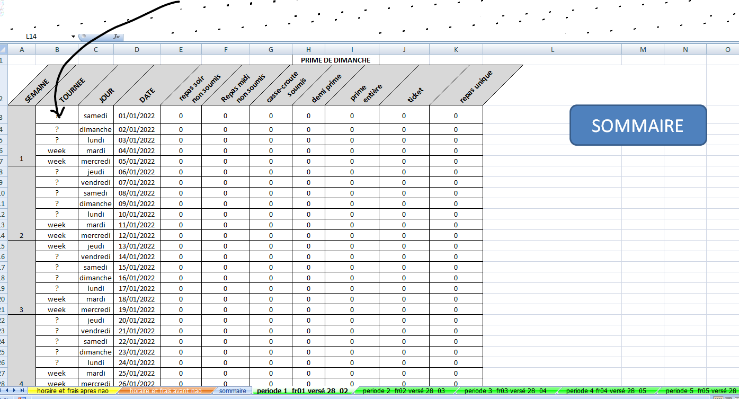The height and width of the screenshot is (399, 739).
Task: Select the TOURNEE cell for dimanche 02/01/2022
Action: coord(57,129)
